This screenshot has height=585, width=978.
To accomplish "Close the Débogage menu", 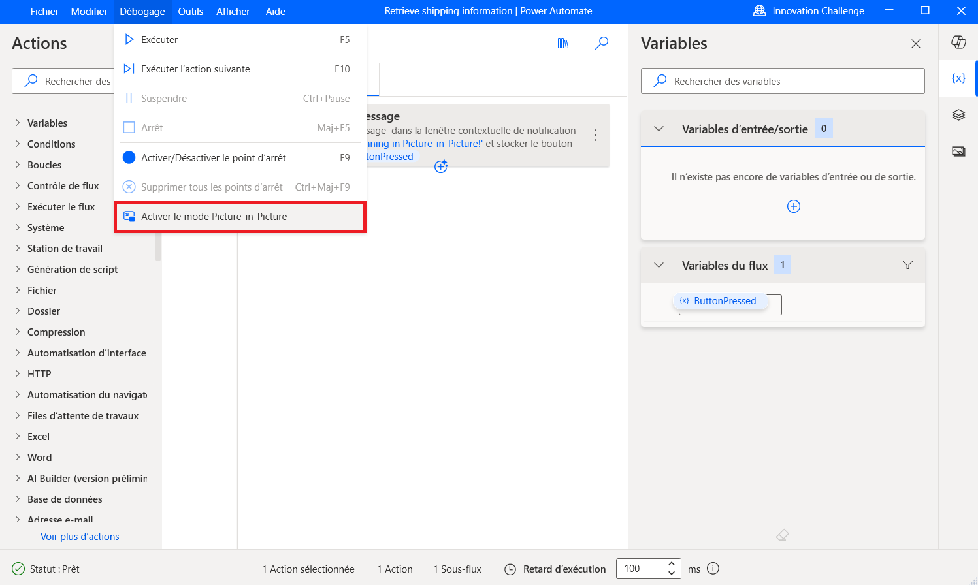I will coord(142,11).
